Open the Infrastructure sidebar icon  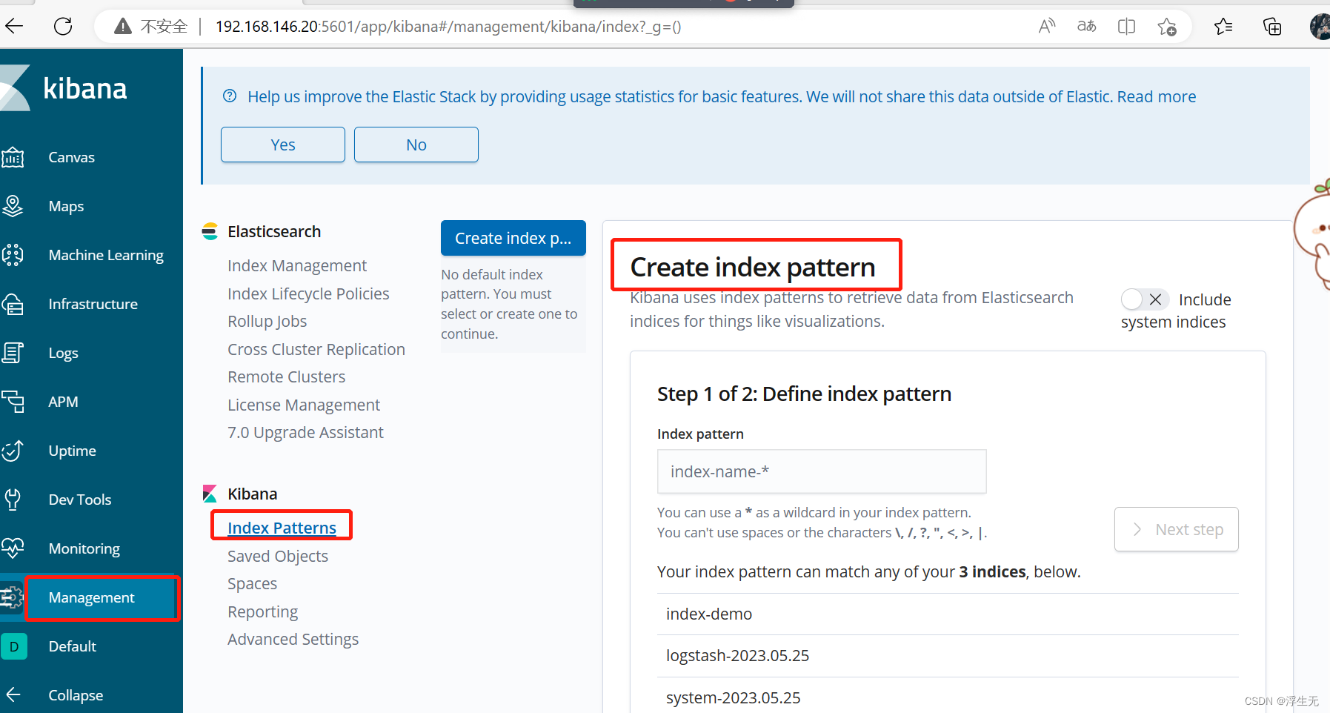pos(13,304)
